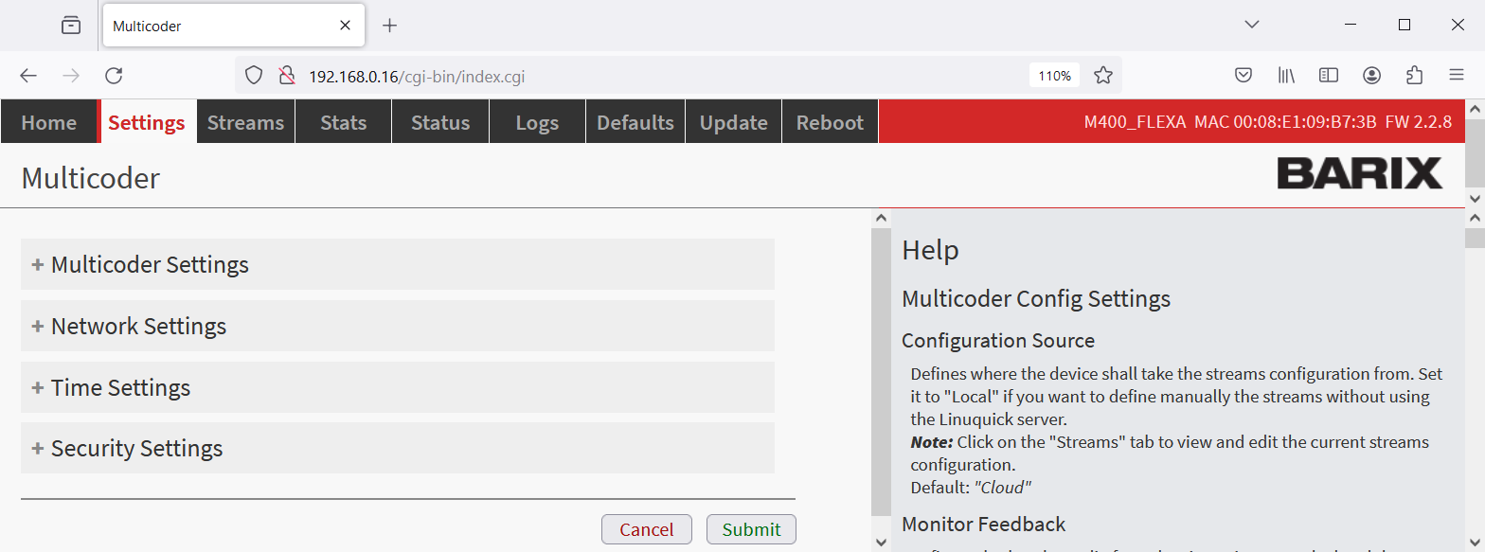Screen dimensions: 1485x552
Task: Click the address bar URL field
Action: click(x=663, y=76)
